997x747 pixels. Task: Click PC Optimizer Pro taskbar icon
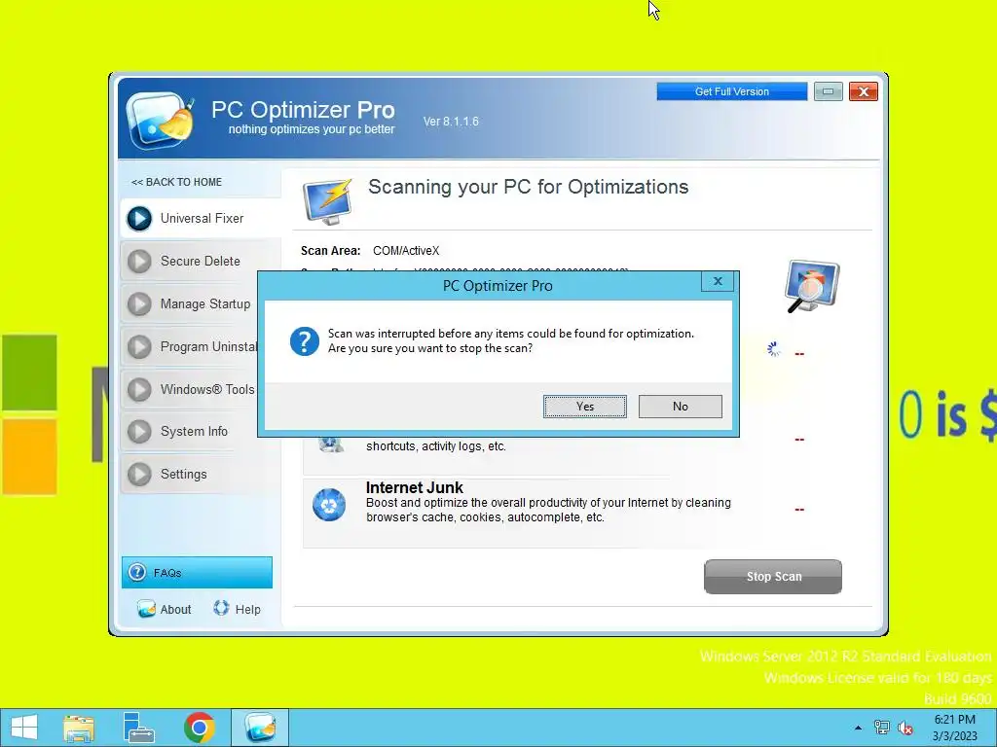260,728
